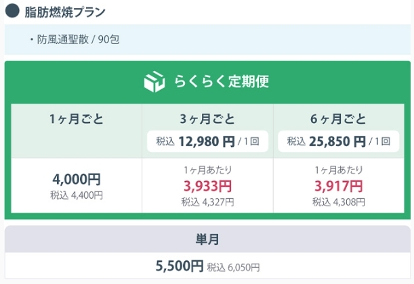Screen dimensions: 414x284
Task: Click the らくらく定期便 banner title
Action: click(x=222, y=81)
